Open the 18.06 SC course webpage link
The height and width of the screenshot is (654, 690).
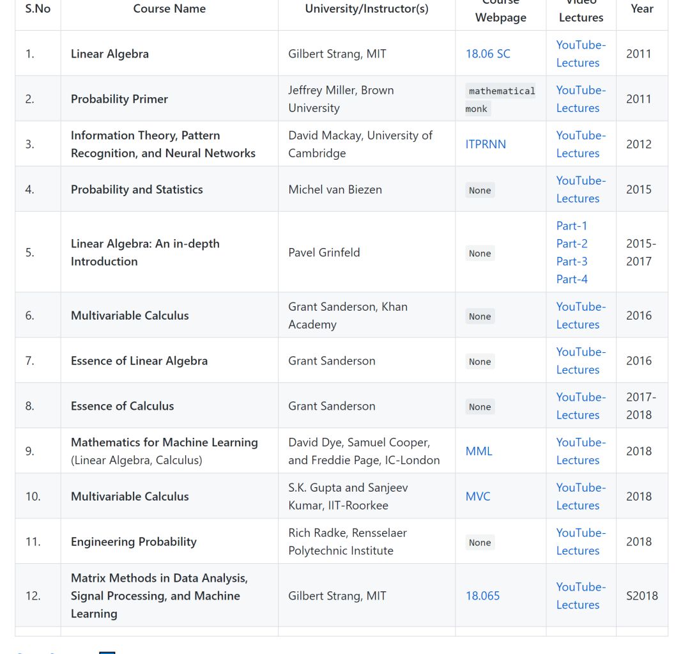pos(487,54)
